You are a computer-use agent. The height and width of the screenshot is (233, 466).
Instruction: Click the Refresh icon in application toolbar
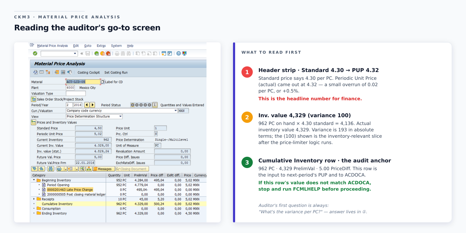click(x=35, y=72)
